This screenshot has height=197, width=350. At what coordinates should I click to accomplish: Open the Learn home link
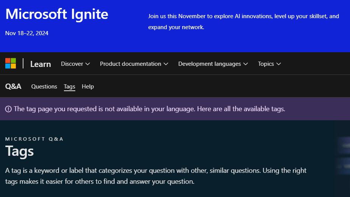(40, 64)
